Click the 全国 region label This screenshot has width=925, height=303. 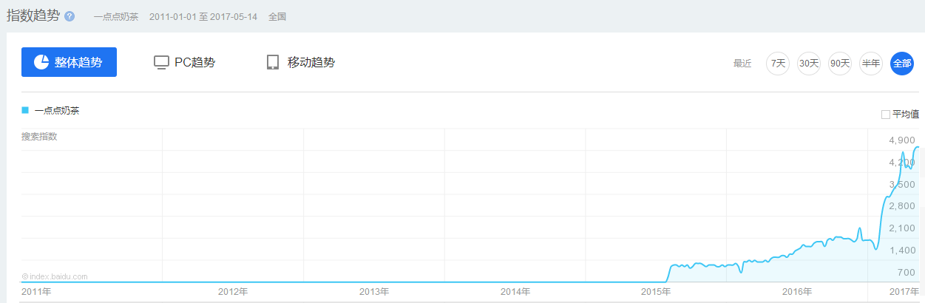point(277,16)
